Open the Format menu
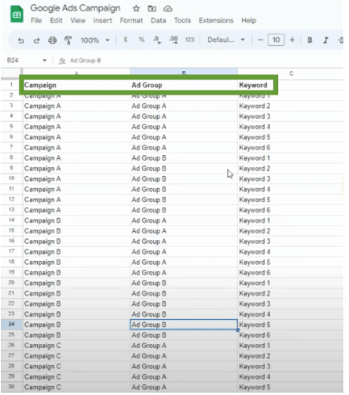 click(x=131, y=20)
